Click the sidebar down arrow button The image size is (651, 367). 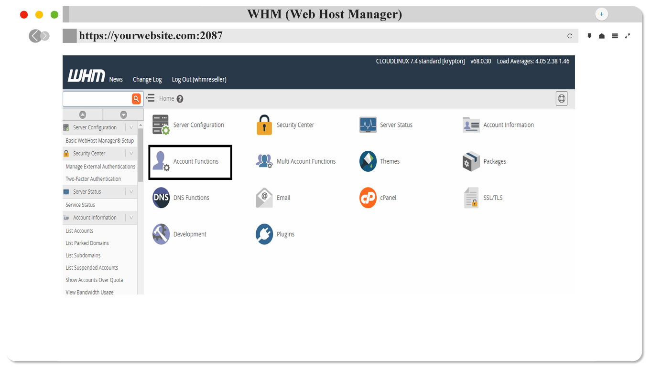click(123, 115)
